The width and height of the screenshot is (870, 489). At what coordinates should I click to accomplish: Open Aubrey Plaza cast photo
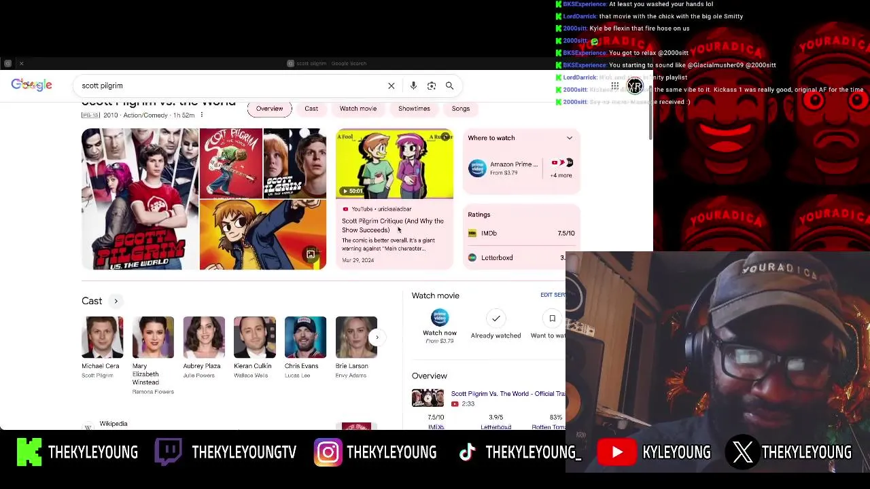pyautogui.click(x=204, y=338)
